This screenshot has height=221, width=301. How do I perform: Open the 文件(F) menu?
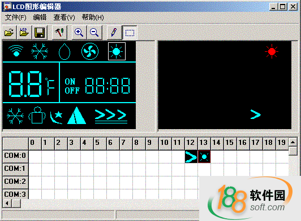[15, 17]
